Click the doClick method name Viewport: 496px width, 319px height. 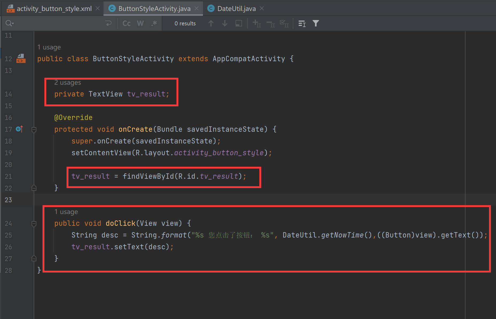[121, 223]
